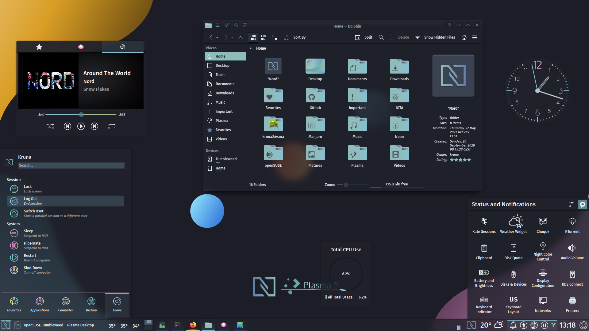
Task: Toggle shuffle in media player
Action: (x=50, y=126)
